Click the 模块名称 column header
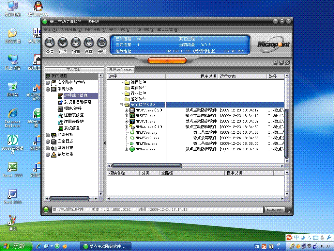The image size is (334, 251). click(123, 173)
